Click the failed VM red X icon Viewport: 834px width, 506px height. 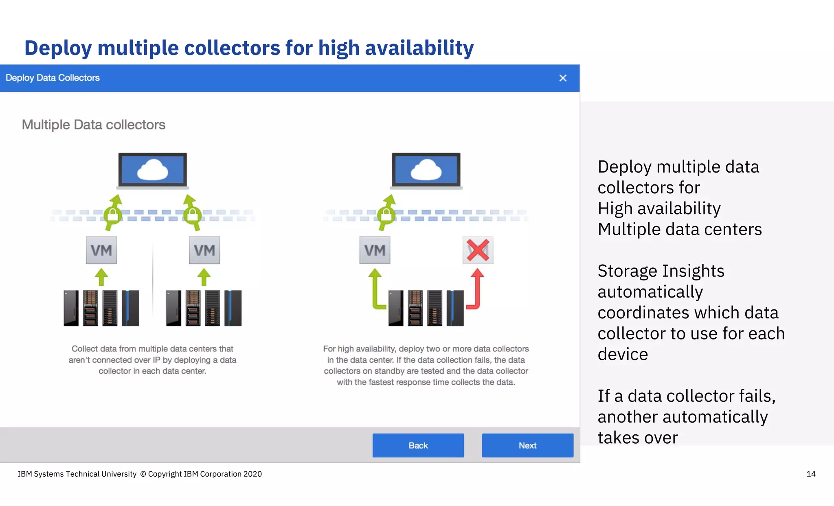tap(478, 250)
